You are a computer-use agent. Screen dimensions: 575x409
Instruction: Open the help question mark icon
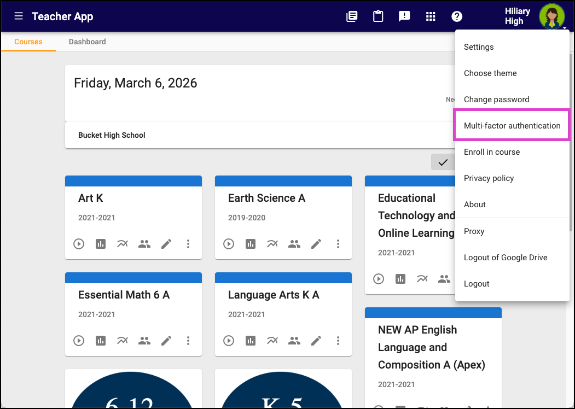click(457, 16)
